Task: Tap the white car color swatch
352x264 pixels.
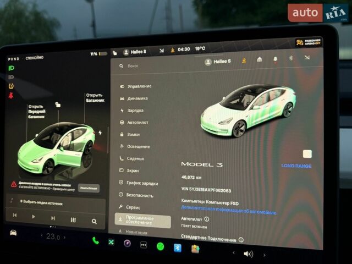Action: click(307, 154)
